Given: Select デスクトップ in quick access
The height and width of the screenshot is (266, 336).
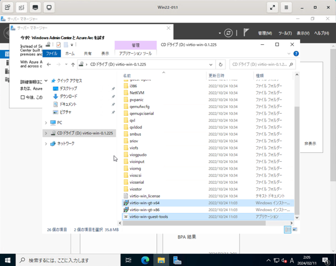Looking at the screenshot, I should [x=68, y=88].
